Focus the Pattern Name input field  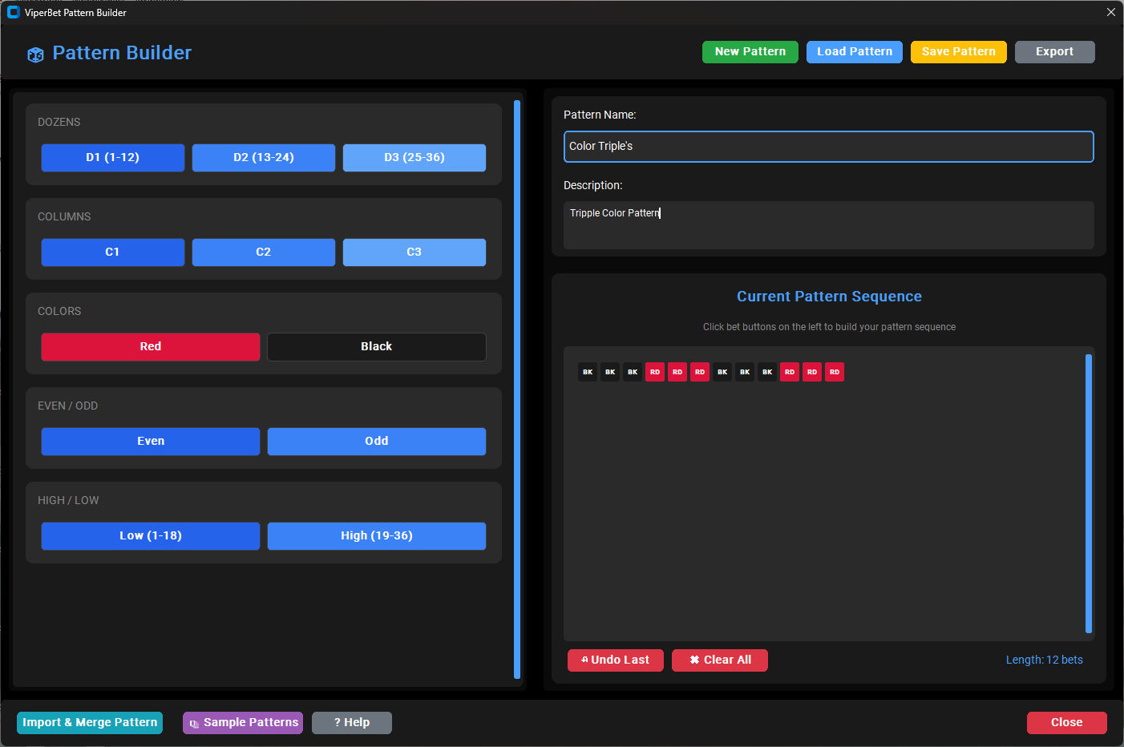828,146
